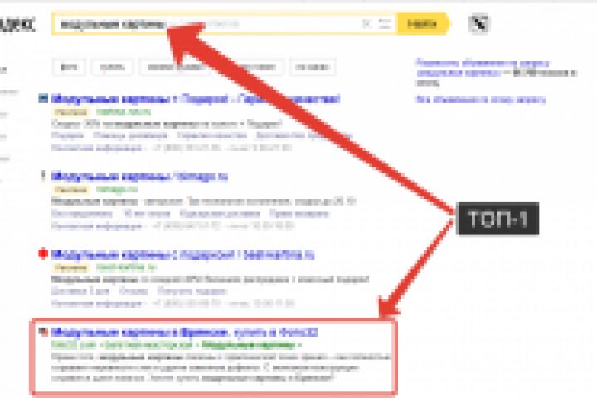Open the first ad result title link
Image resolution: width=597 pixels, height=398 pixels.
(x=196, y=99)
